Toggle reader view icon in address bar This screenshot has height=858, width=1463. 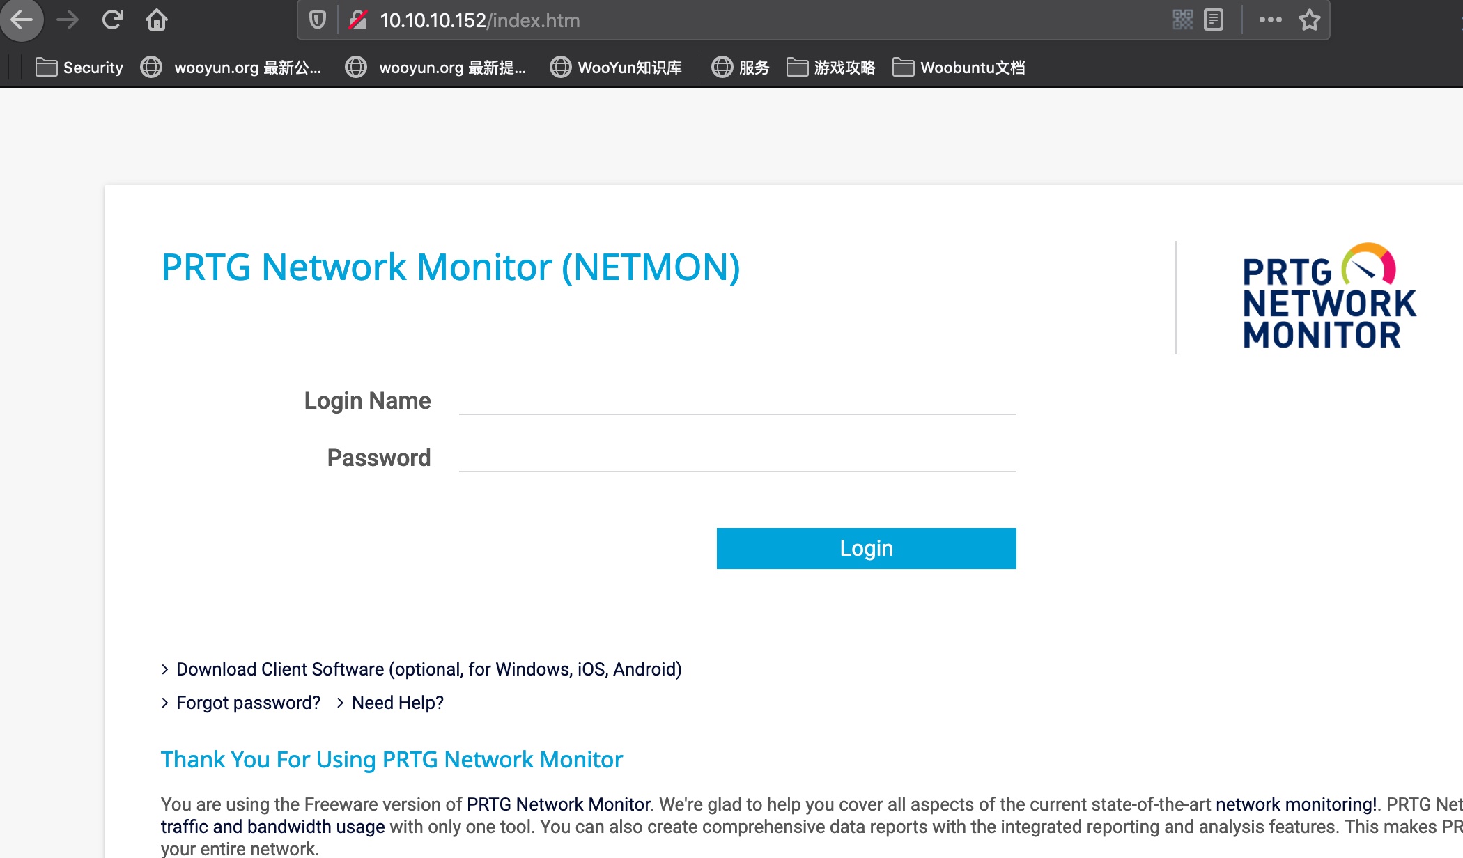click(x=1214, y=19)
